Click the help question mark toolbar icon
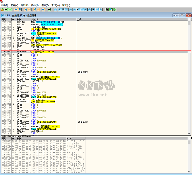 (x=115, y=10)
